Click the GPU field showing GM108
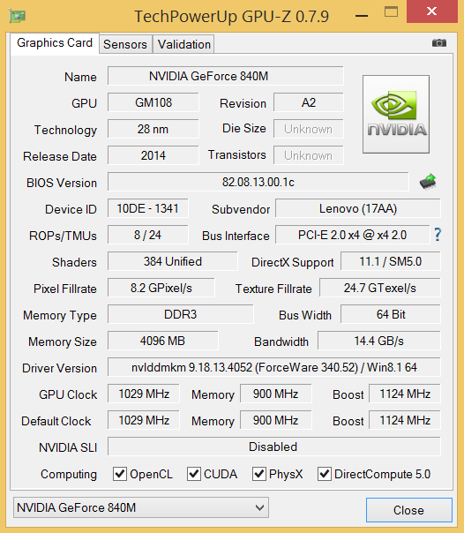 (153, 102)
